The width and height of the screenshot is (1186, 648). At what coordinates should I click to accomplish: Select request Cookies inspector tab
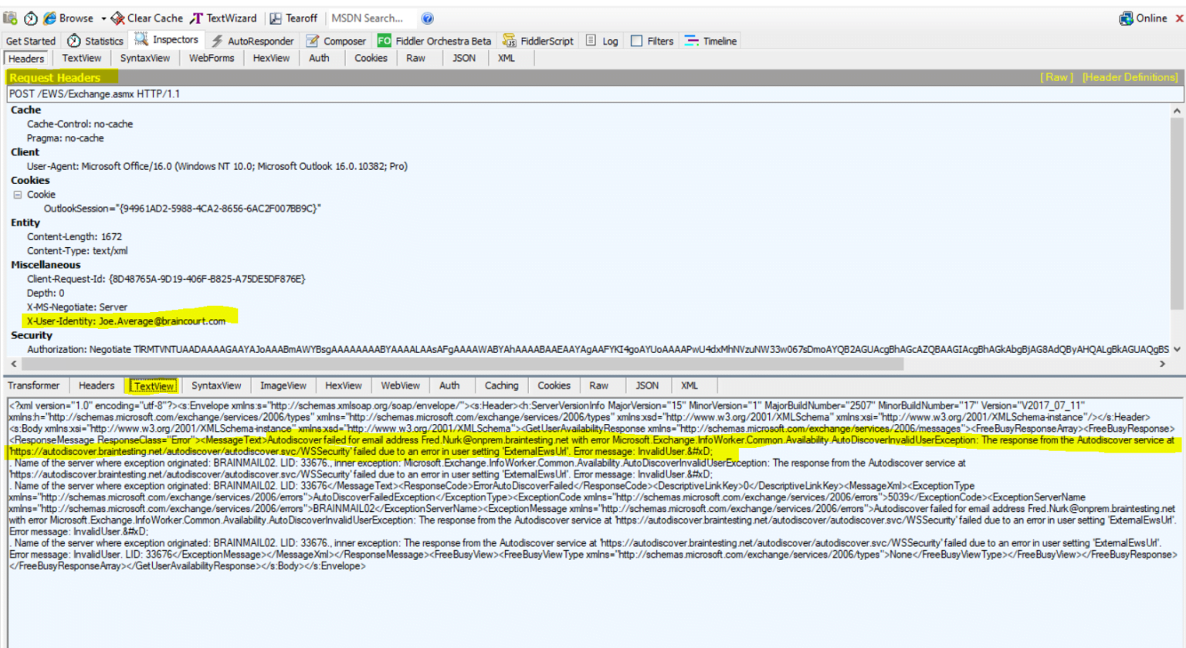(371, 58)
